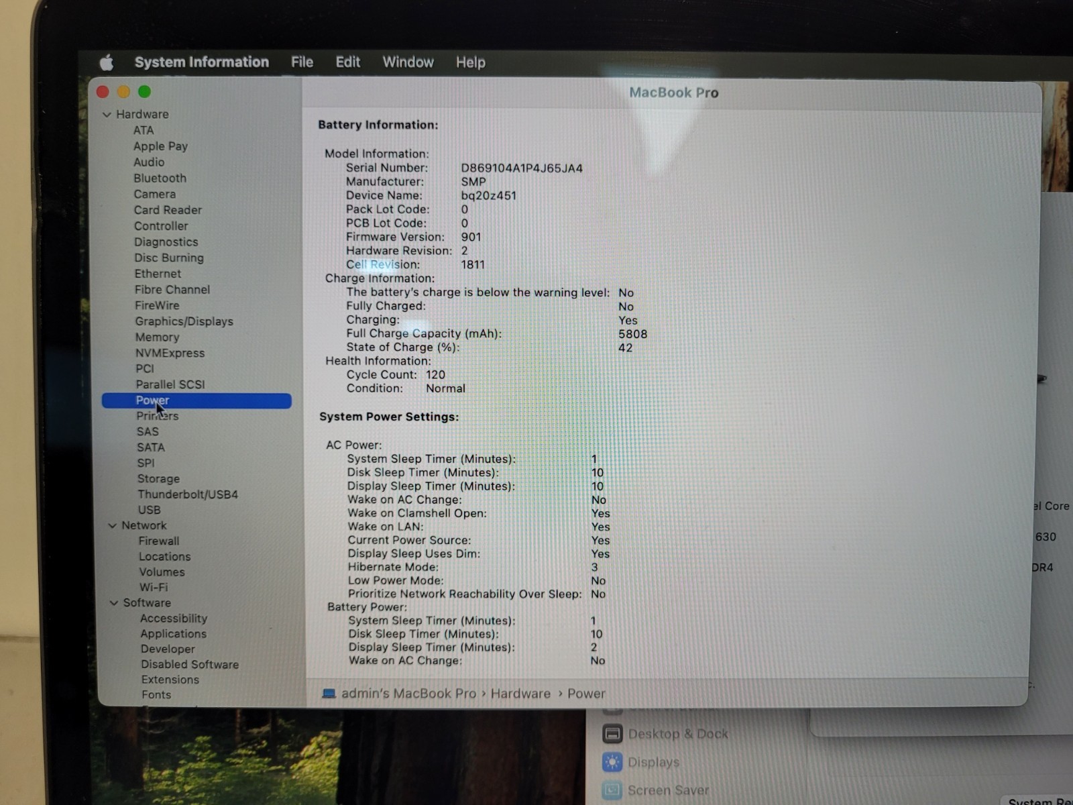Click Hardware in the path bar
Screen dimensions: 1073x805
[520, 694]
